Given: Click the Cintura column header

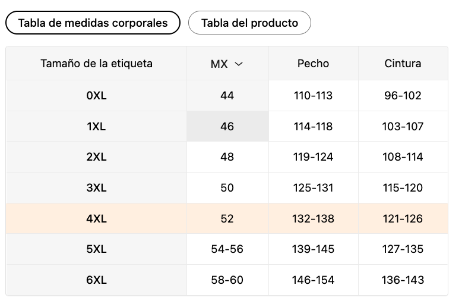Looking at the screenshot, I should pos(403,64).
